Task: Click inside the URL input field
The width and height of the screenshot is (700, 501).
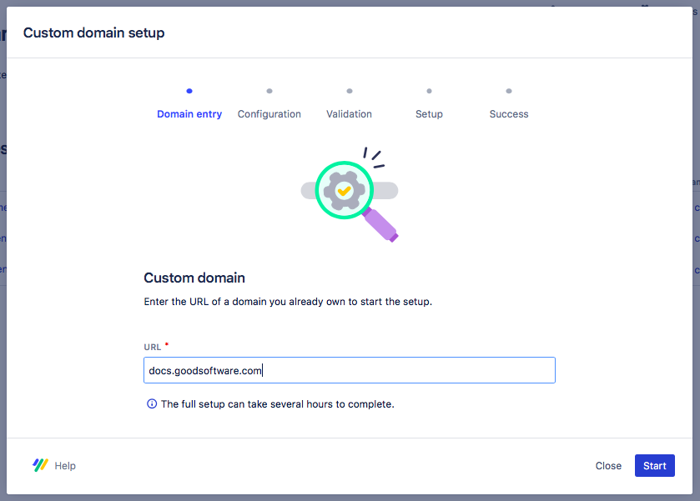Action: point(349,369)
